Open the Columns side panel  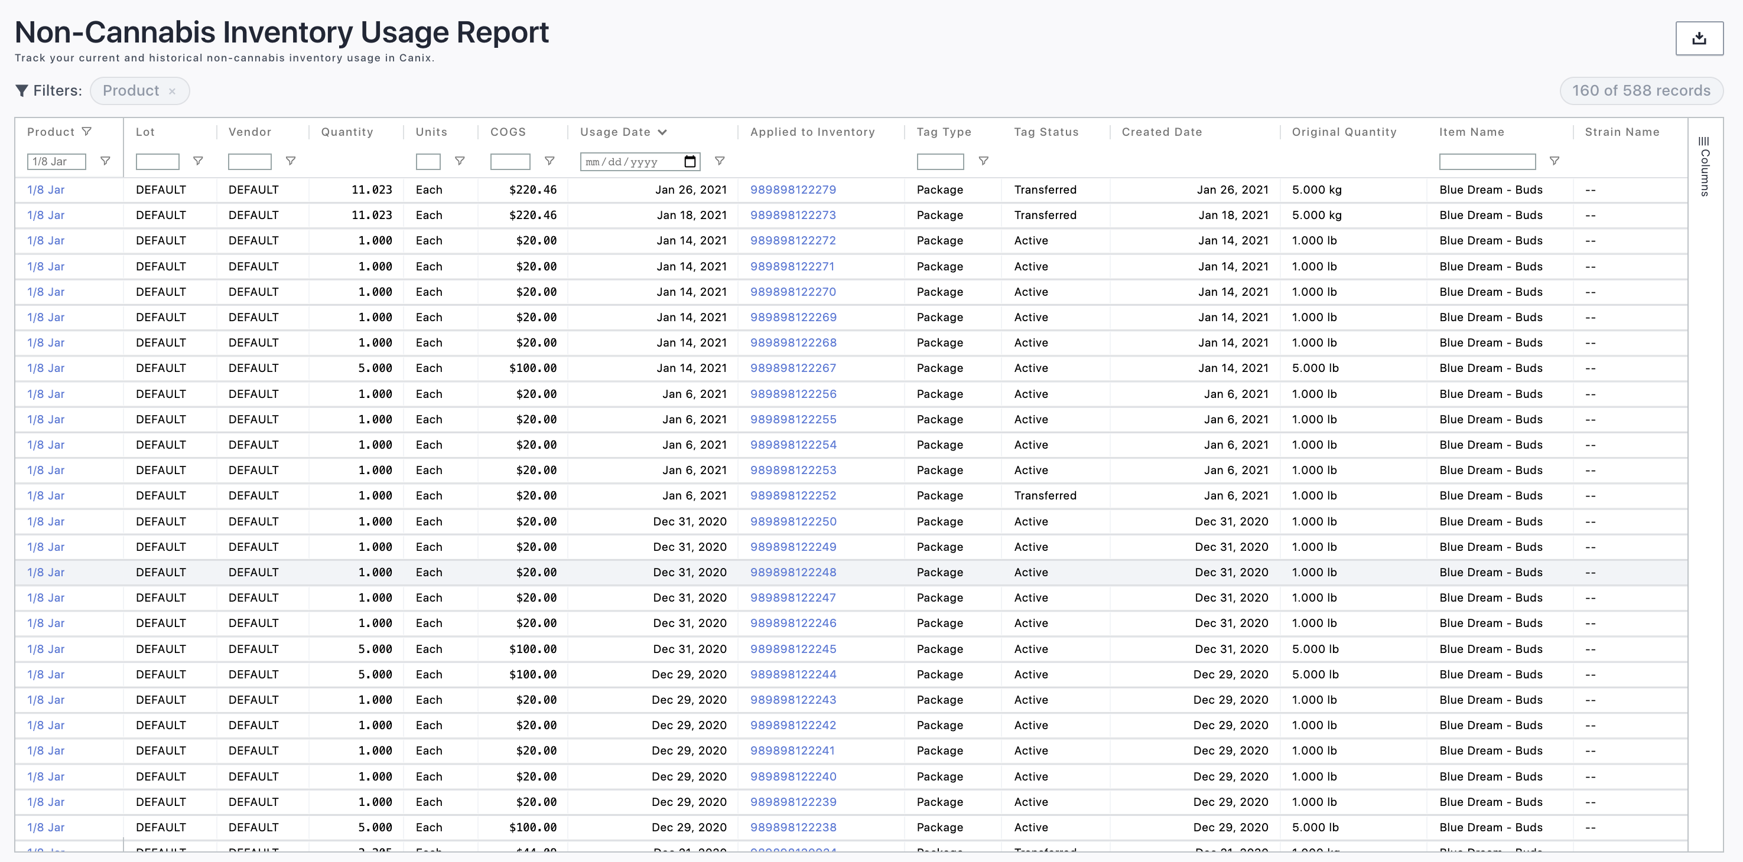1705,166
